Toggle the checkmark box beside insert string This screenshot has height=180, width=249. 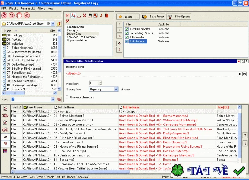pyautogui.click(x=245, y=74)
